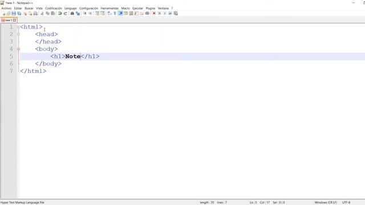Click the Close All toolbar icon
This screenshot has width=365, height=205.
[x=30, y=14]
